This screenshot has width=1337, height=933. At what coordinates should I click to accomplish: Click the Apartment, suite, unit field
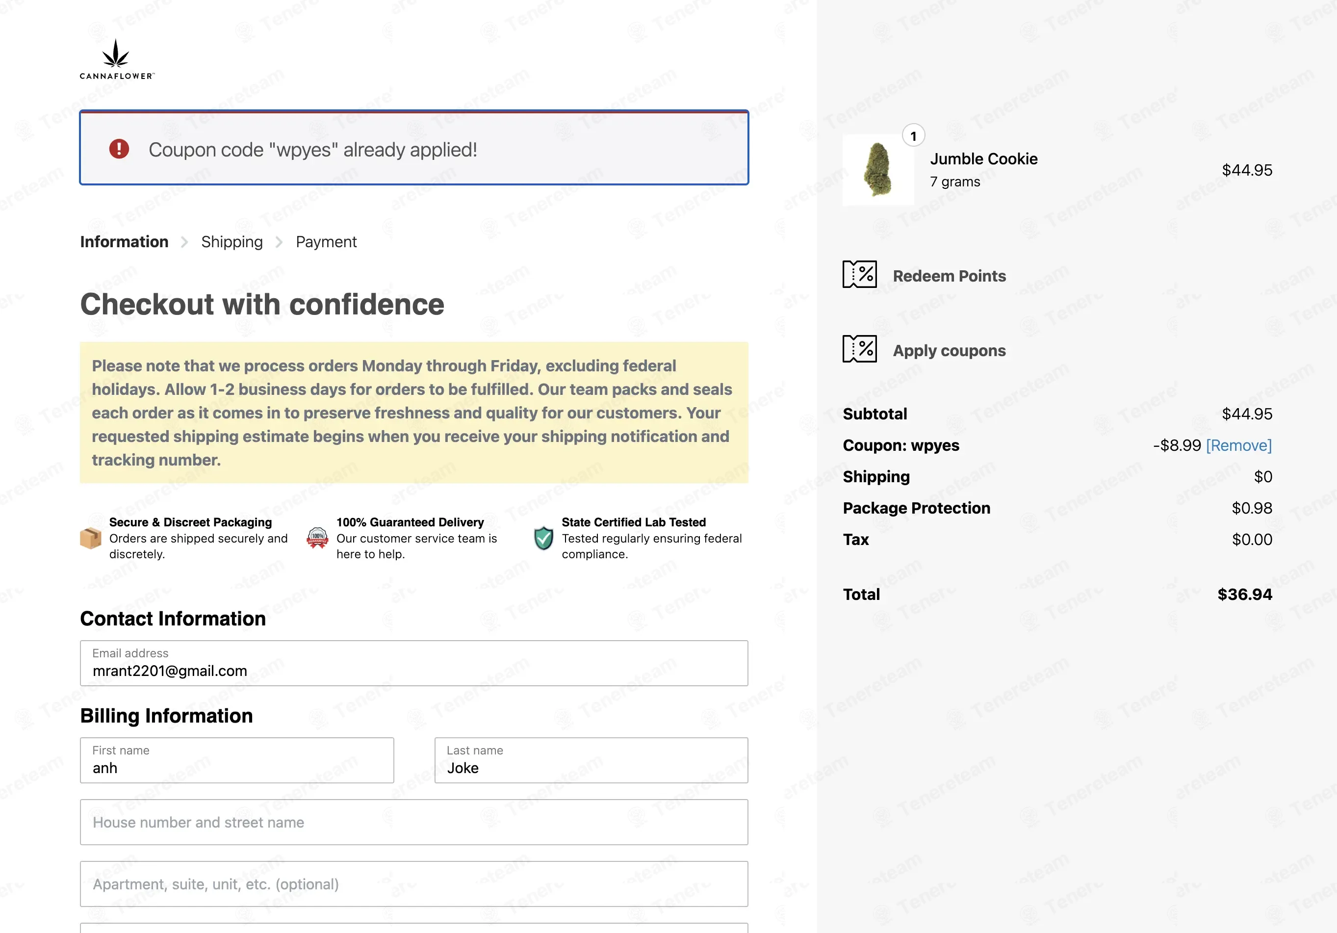[x=414, y=884]
